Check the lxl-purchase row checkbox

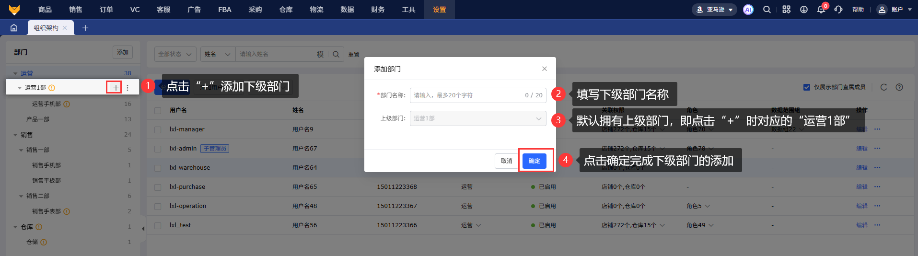[158, 187]
